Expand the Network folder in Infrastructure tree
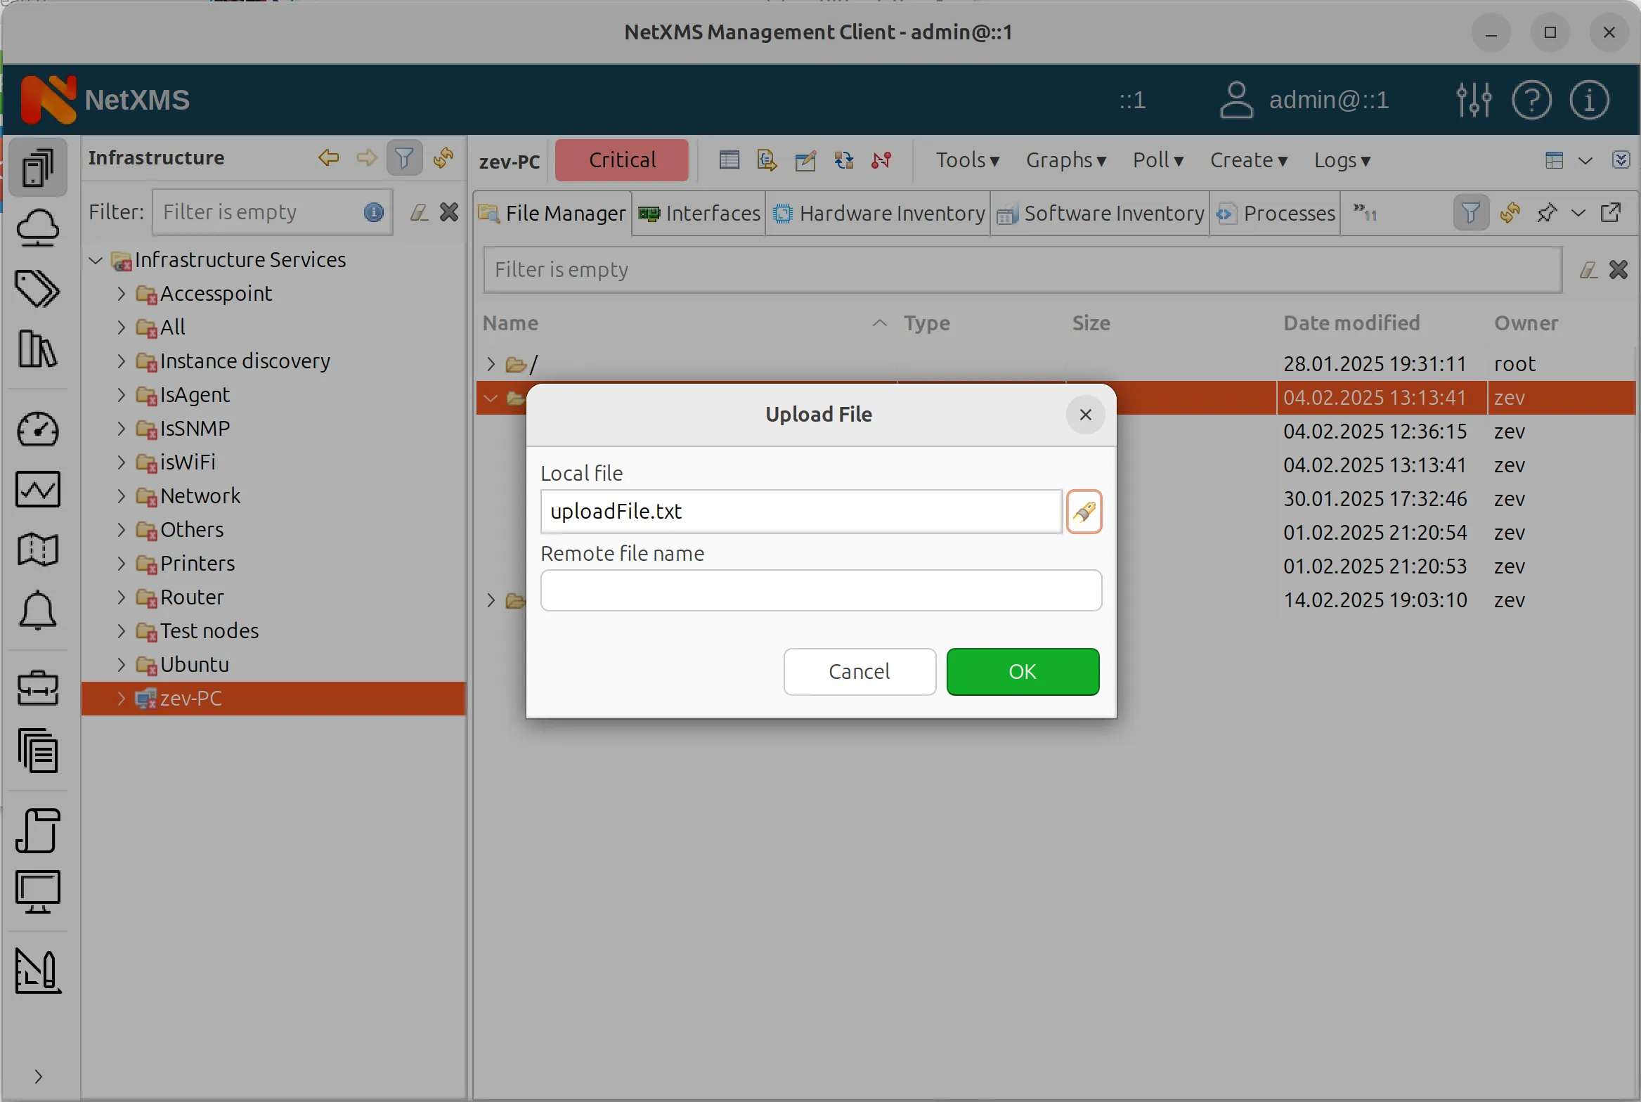The height and width of the screenshot is (1102, 1641). (121, 495)
